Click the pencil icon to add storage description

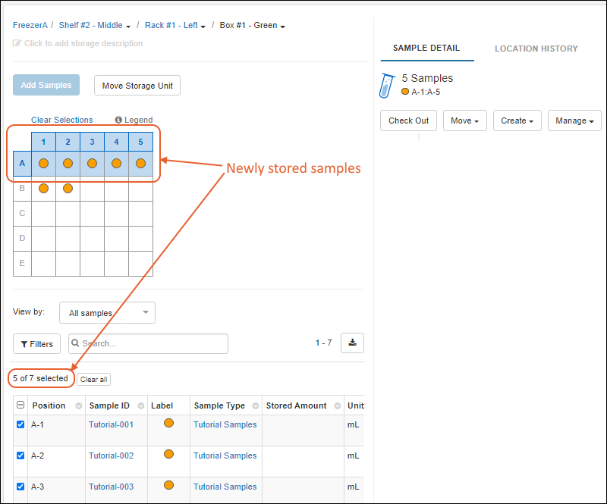[17, 43]
